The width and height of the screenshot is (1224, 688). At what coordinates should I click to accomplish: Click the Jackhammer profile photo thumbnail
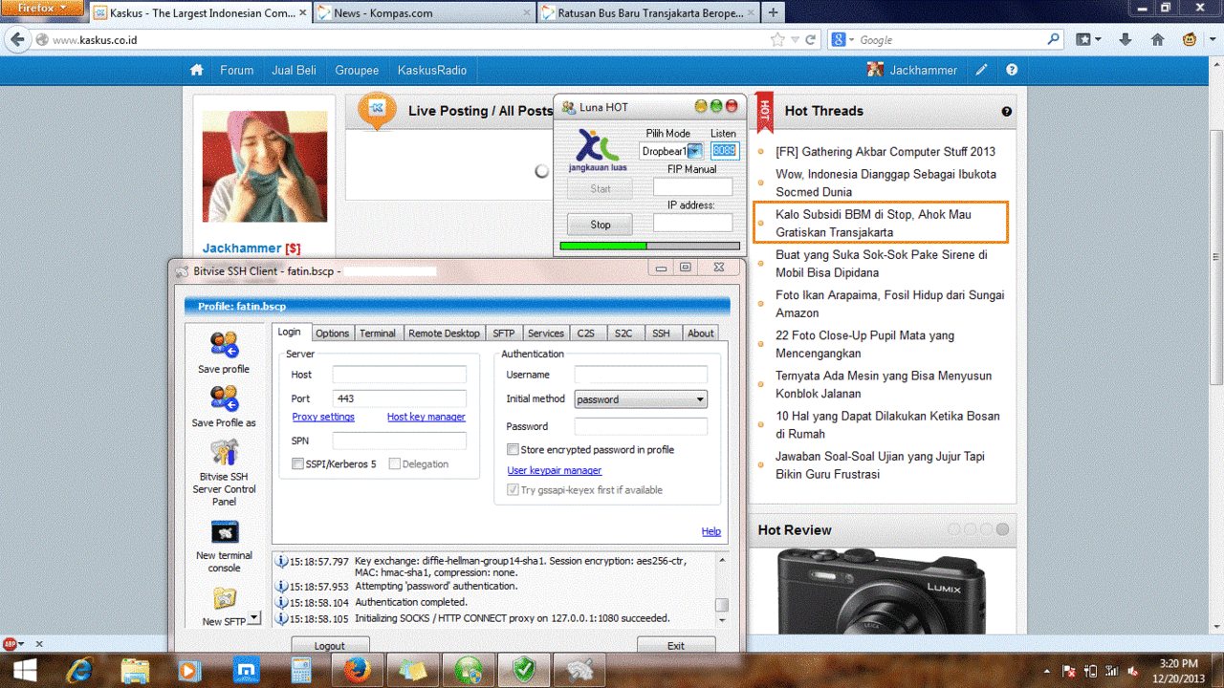click(x=265, y=167)
